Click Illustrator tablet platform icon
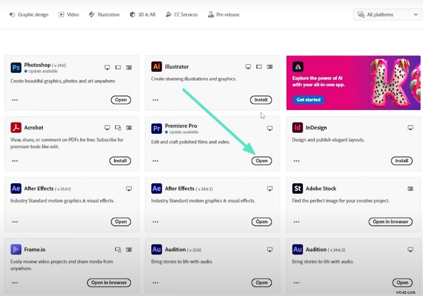 point(259,67)
